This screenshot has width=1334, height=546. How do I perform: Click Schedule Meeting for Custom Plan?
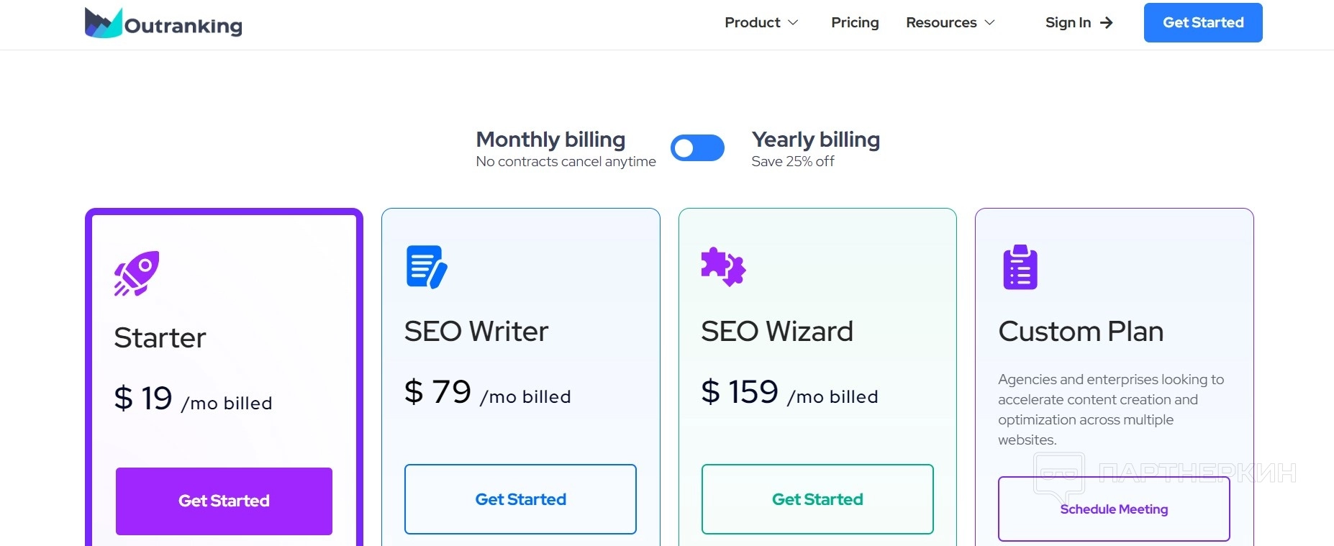(1113, 509)
